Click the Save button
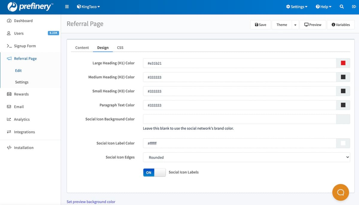This screenshot has height=205, width=359. pos(260,25)
